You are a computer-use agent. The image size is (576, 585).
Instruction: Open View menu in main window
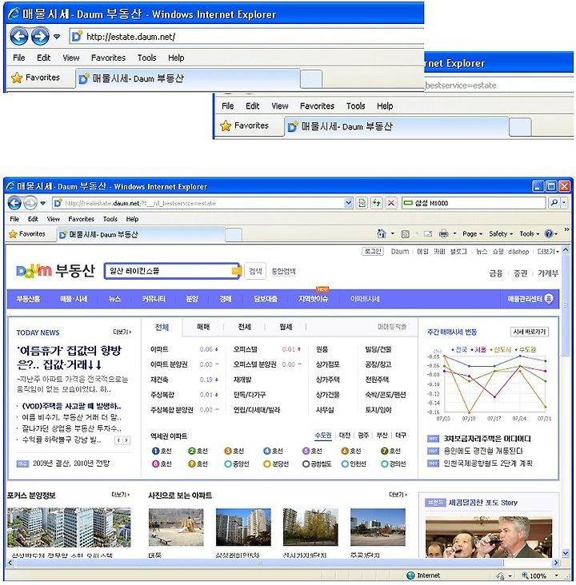[x=54, y=219]
